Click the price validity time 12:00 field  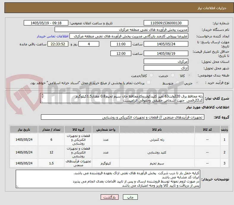click(x=121, y=53)
